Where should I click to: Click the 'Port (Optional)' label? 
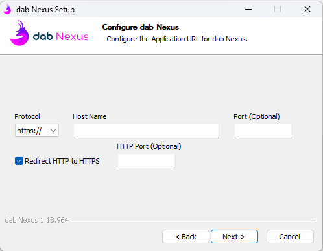[x=257, y=116]
